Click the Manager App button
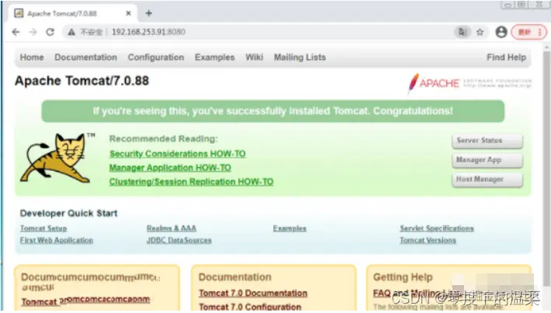The image size is (551, 313). 487,160
